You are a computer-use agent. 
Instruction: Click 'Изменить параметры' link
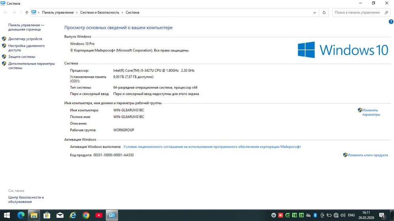(x=371, y=112)
